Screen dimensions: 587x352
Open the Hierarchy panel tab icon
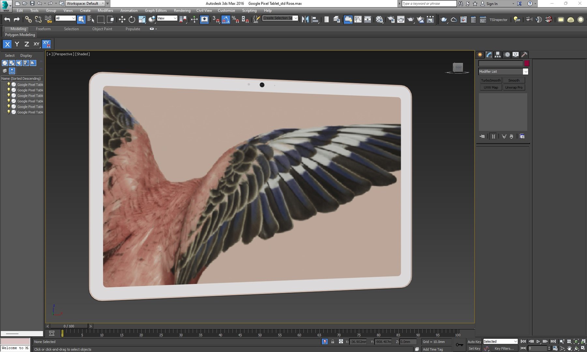point(498,55)
